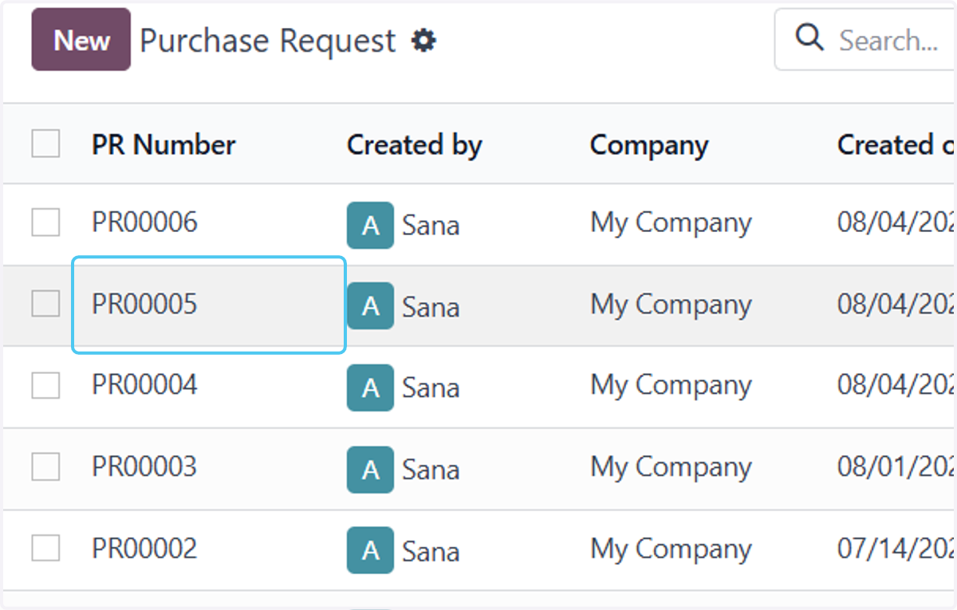Sort by the PR Number column header
957x610 pixels.
[163, 145]
